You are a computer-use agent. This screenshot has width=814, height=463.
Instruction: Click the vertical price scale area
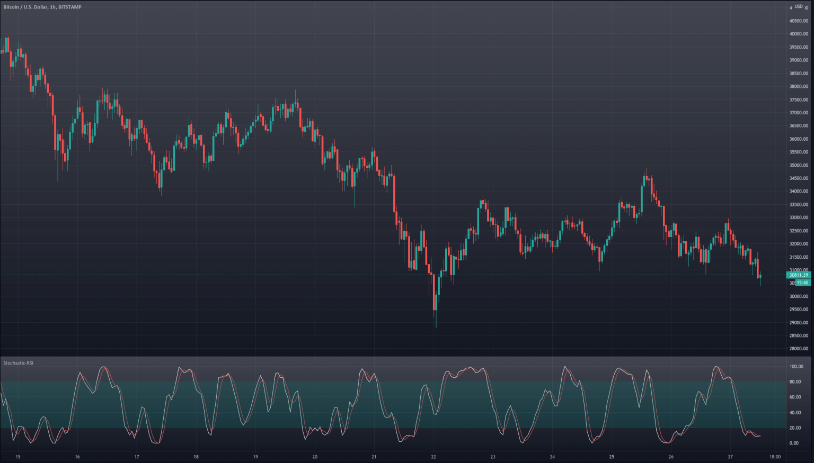point(799,159)
